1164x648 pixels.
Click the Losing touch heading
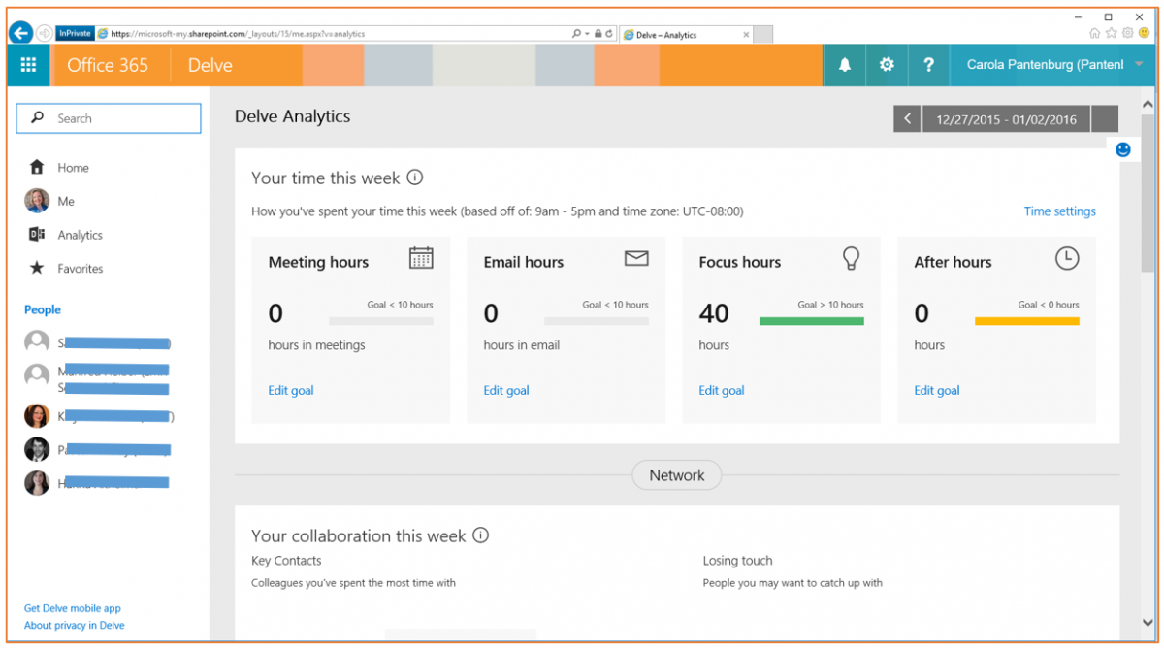pos(738,560)
